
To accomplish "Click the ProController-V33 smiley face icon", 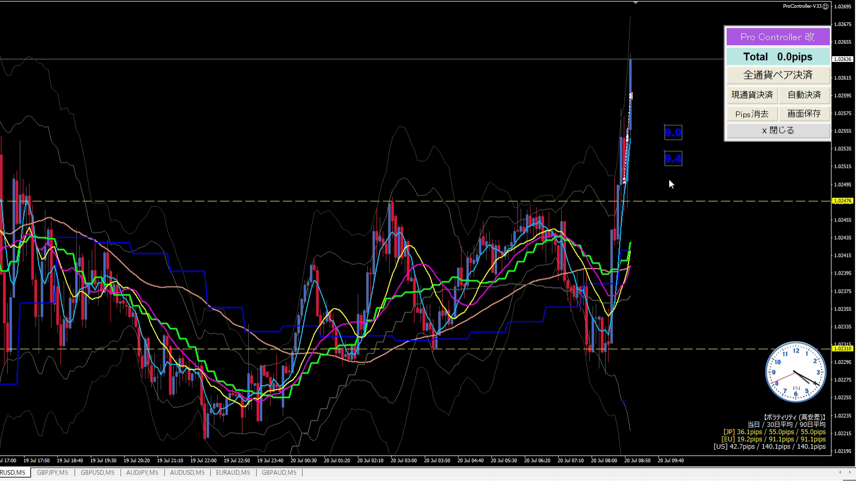I will 826,6.
